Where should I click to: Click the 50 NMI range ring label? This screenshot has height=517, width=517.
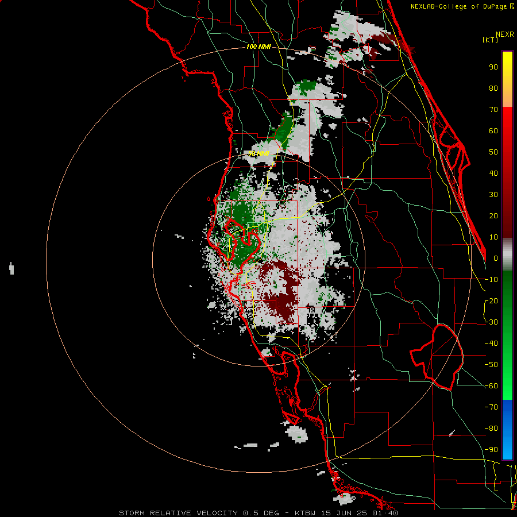pyautogui.click(x=258, y=153)
